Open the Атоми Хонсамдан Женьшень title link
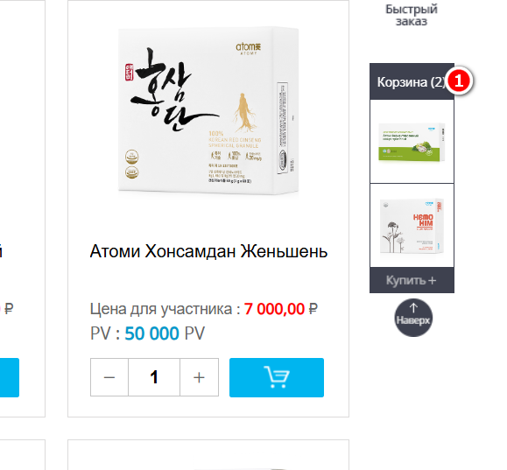This screenshot has height=470, width=507. coord(208,251)
